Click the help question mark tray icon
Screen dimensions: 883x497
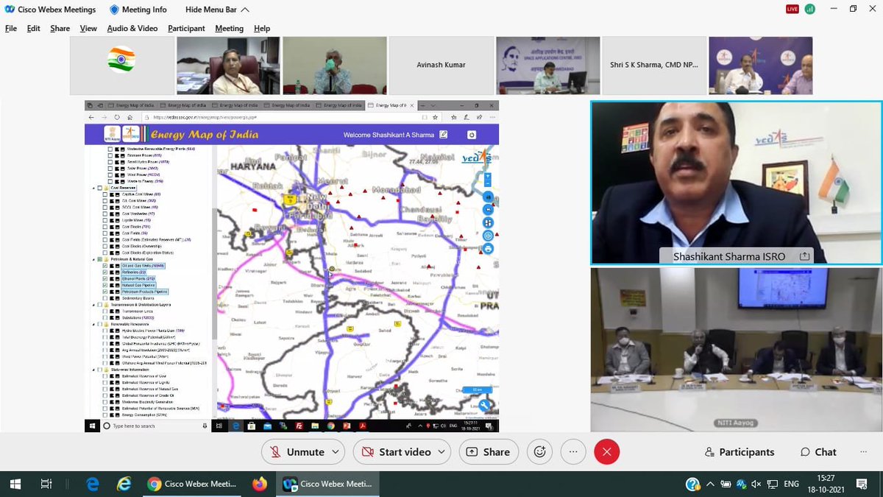(x=692, y=484)
